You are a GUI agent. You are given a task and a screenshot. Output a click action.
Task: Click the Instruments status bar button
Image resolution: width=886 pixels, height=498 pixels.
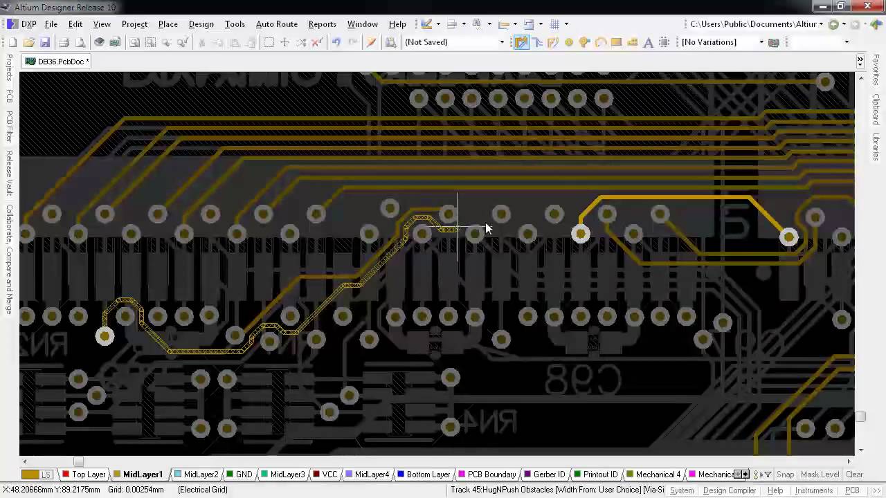[x=814, y=490]
